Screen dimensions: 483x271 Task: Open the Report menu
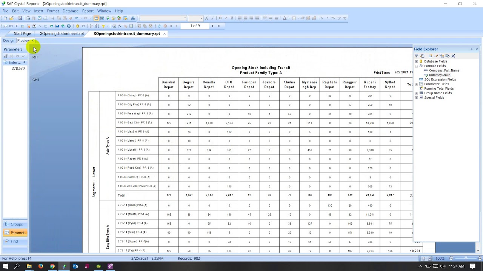pos(88,11)
